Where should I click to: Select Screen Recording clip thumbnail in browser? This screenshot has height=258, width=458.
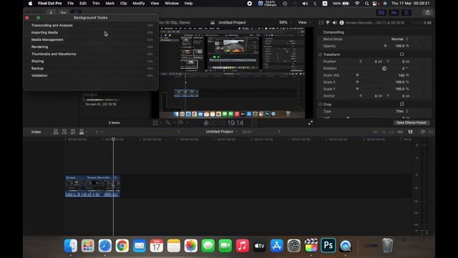(x=101, y=96)
